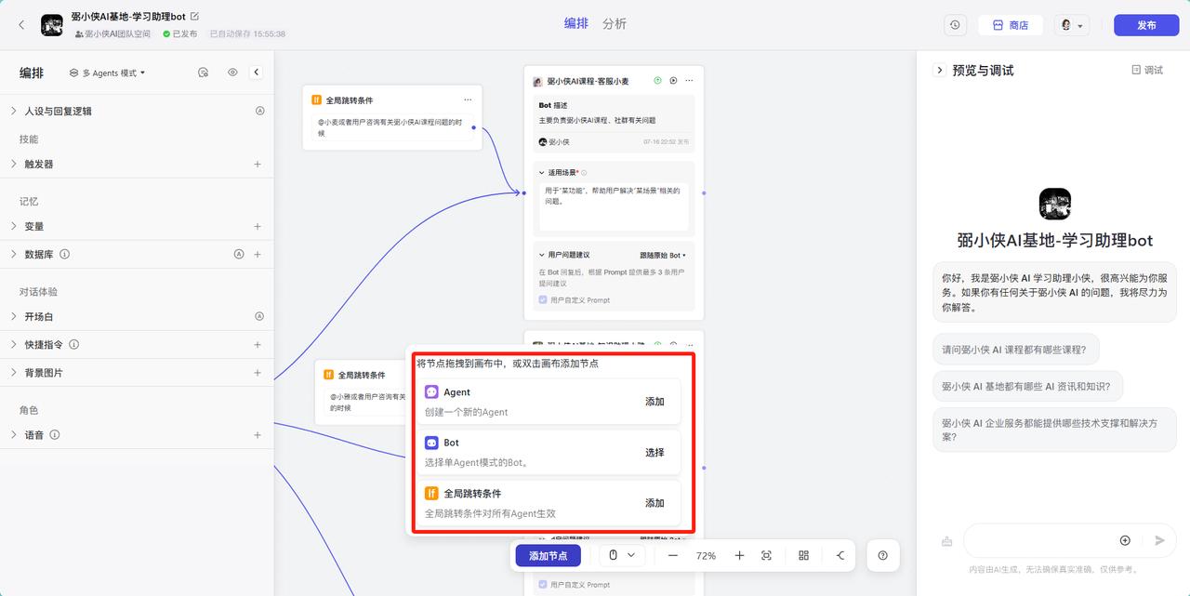Expand the 背景图片 section

coord(13,372)
